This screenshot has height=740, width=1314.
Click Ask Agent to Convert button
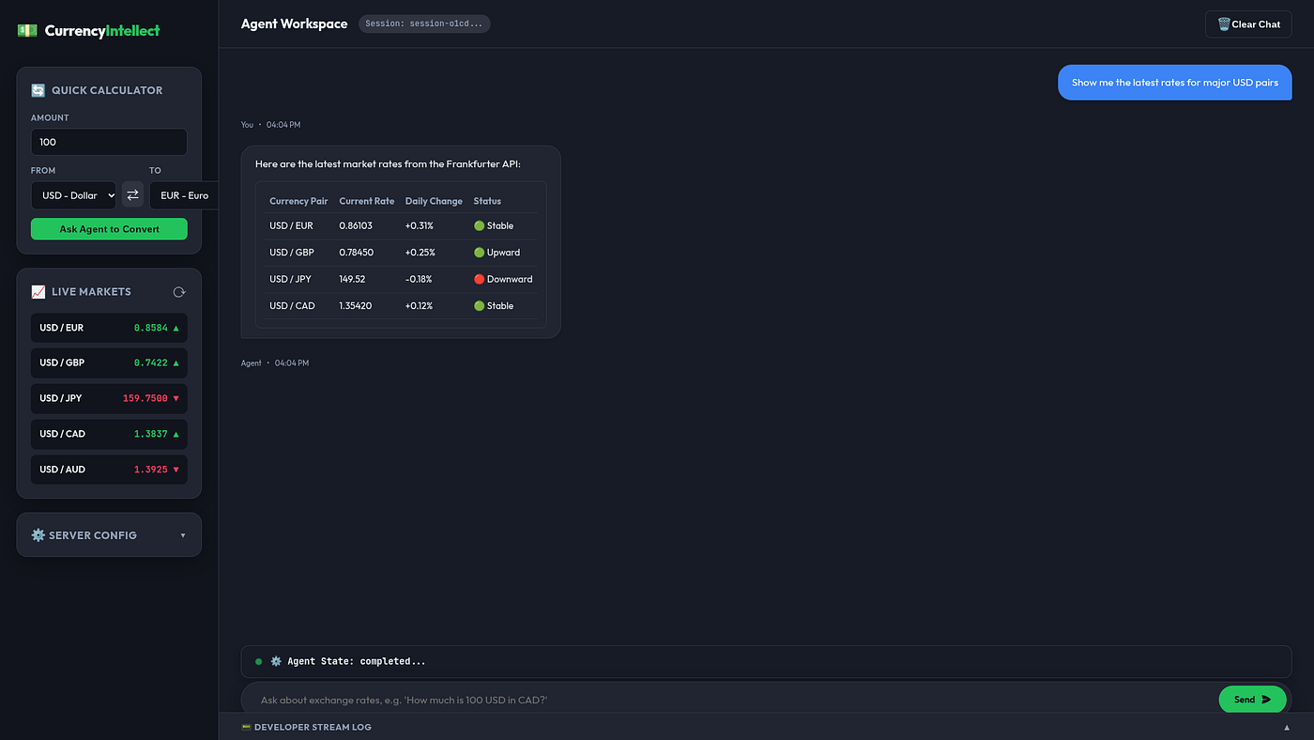tap(109, 229)
